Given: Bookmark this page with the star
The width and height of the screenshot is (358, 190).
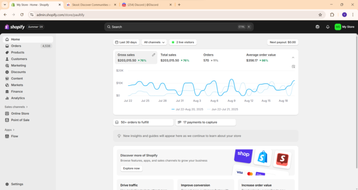Looking at the screenshot, I should (320, 15).
